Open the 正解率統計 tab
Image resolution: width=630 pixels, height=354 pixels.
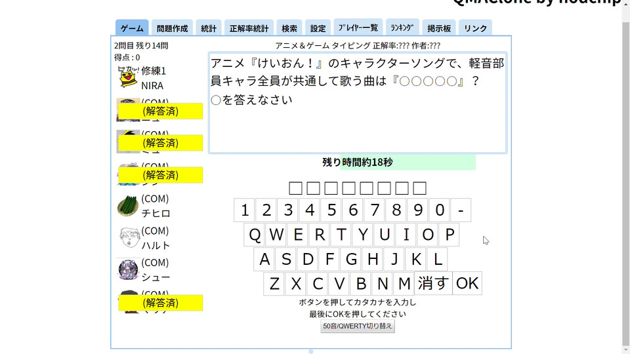pos(249,28)
